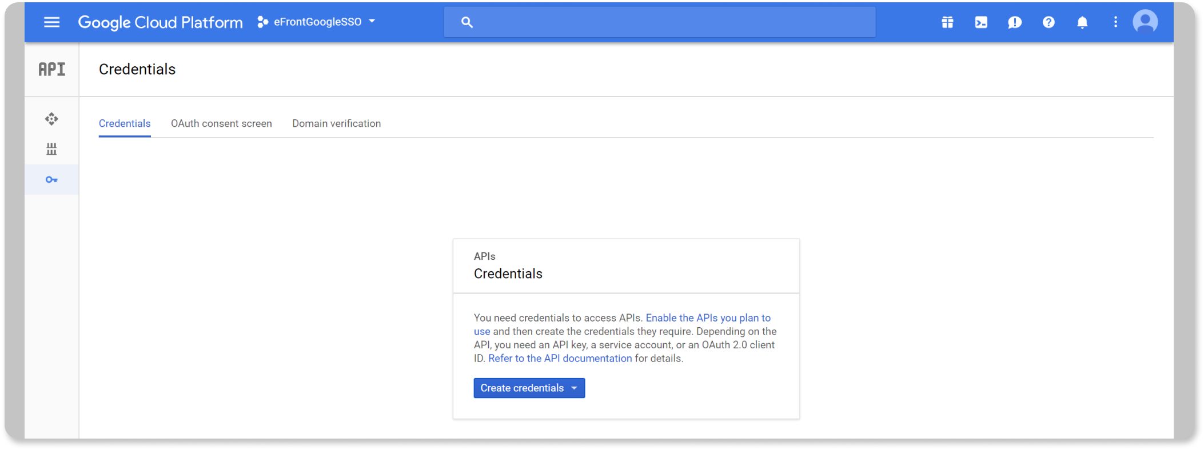Open the Create credentials dropdown

(x=529, y=388)
